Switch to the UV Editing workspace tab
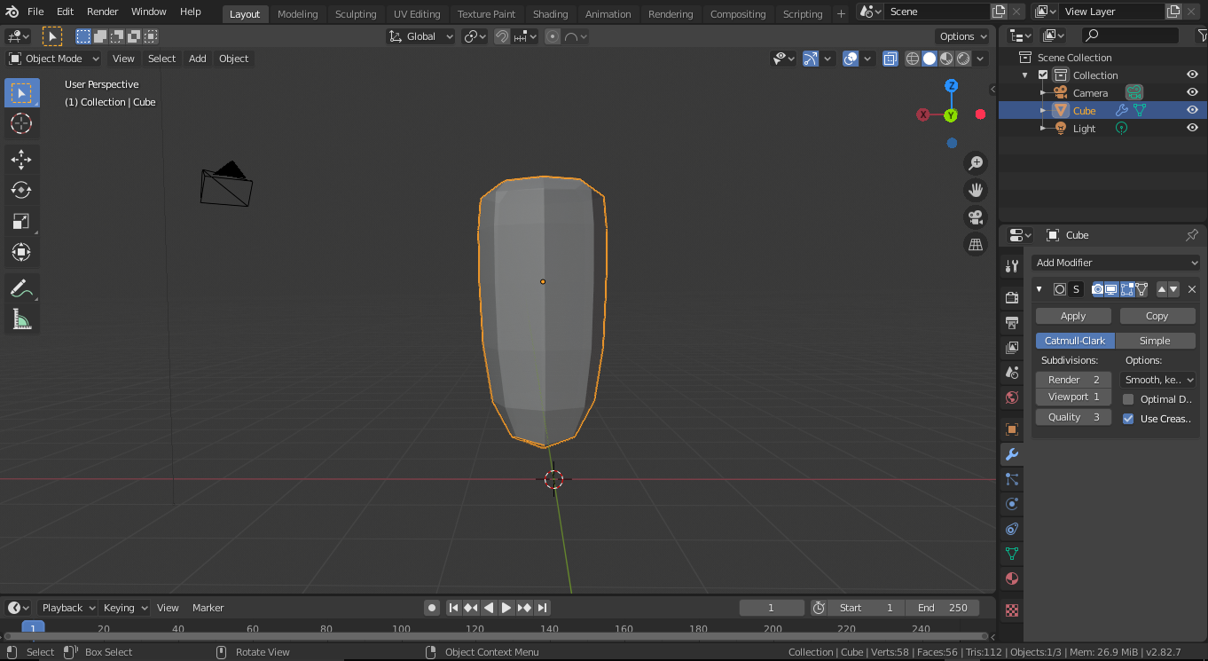This screenshot has width=1208, height=661. click(x=417, y=14)
